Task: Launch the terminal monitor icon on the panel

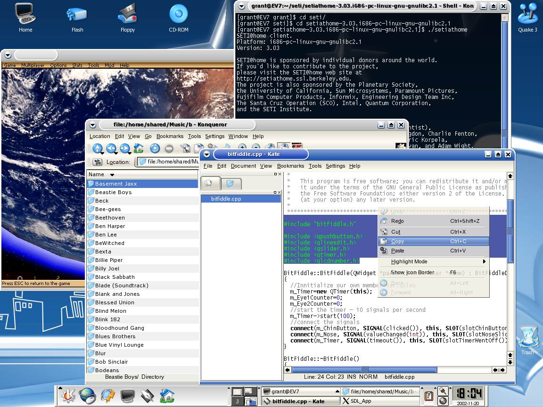Action: (x=127, y=396)
